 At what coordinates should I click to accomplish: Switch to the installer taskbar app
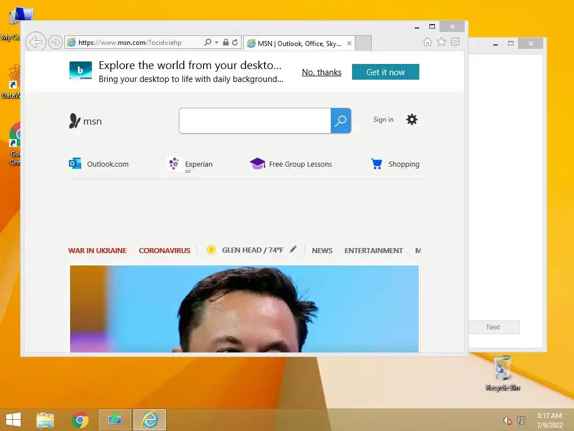pyautogui.click(x=114, y=420)
